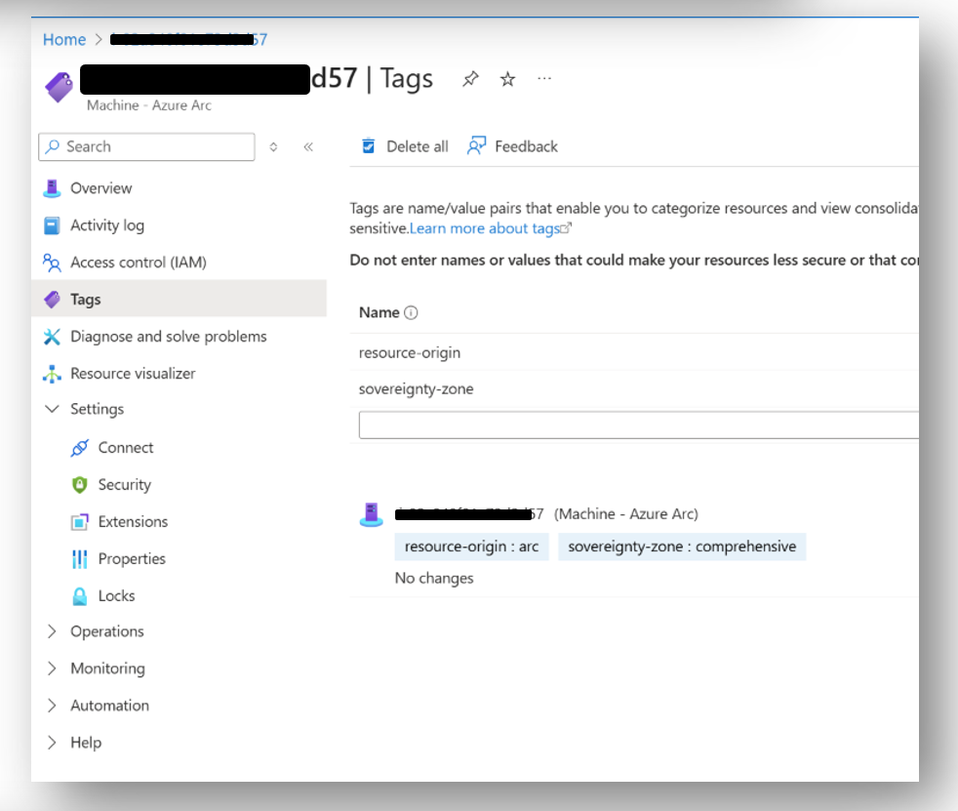Select the resource-origin tag name
The height and width of the screenshot is (811, 958).
point(410,352)
